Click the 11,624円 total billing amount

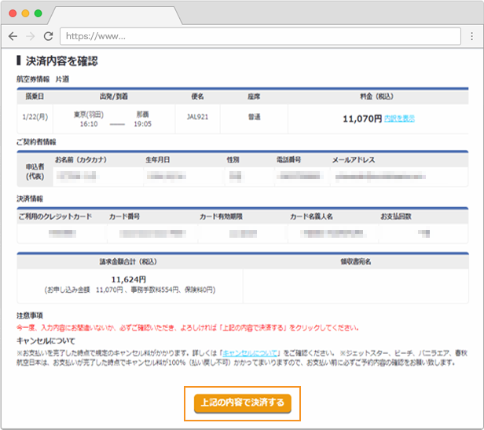coord(130,279)
